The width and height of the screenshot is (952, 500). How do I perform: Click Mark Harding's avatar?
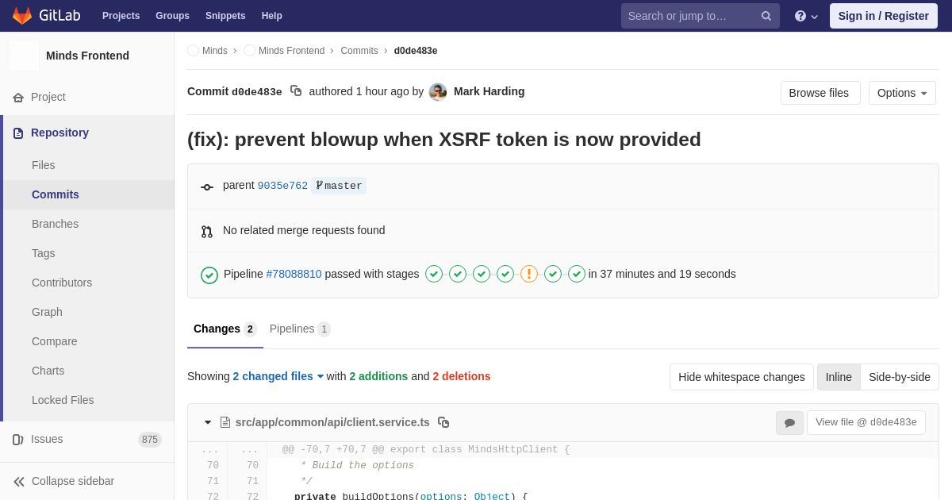[x=438, y=92]
